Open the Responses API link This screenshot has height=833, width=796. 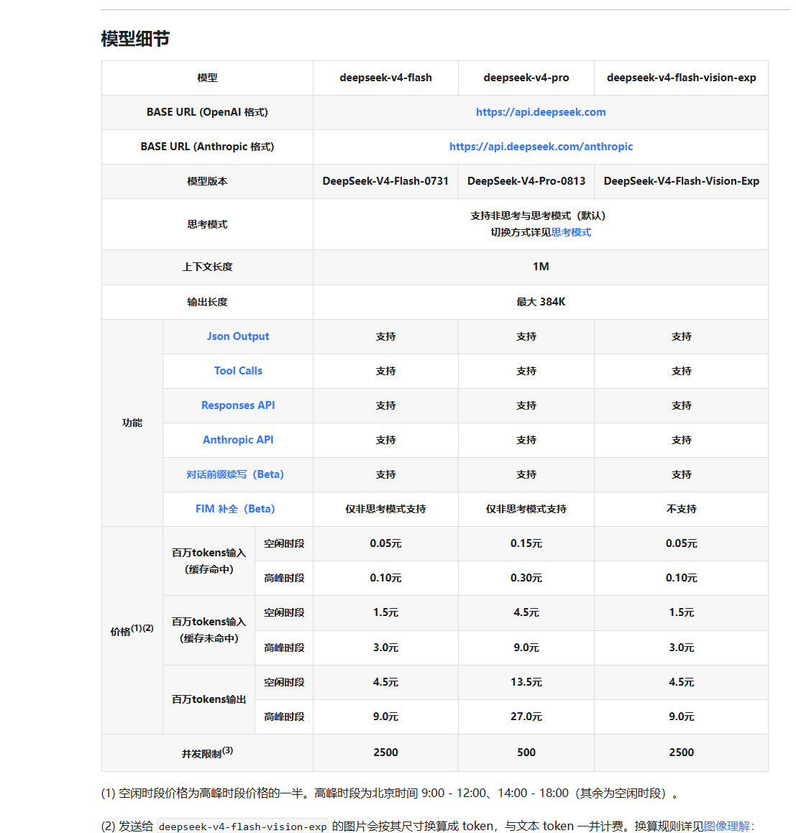[238, 405]
